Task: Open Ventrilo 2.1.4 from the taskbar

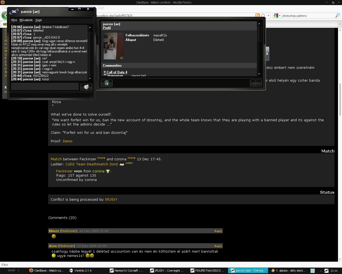Action: click(80, 271)
